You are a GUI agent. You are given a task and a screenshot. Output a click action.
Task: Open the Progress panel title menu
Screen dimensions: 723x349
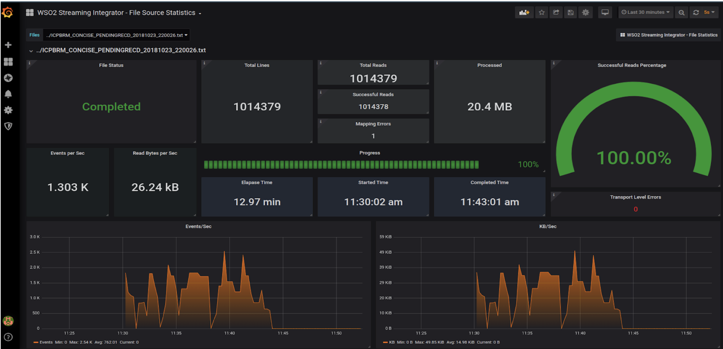(370, 153)
